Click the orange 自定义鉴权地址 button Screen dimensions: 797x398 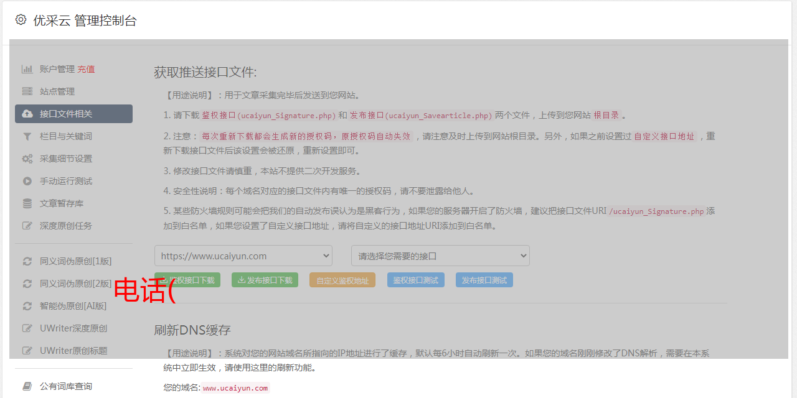[x=342, y=280]
